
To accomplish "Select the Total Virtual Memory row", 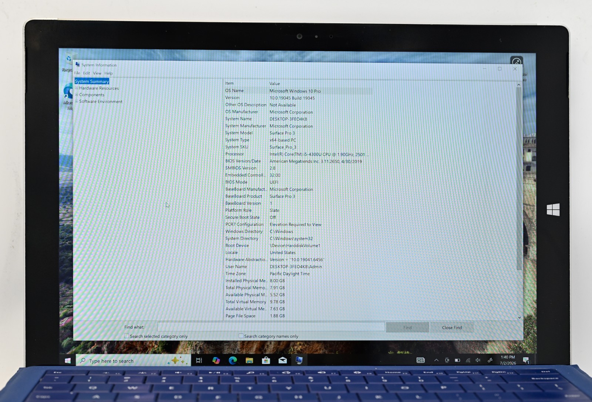I will click(x=298, y=302).
